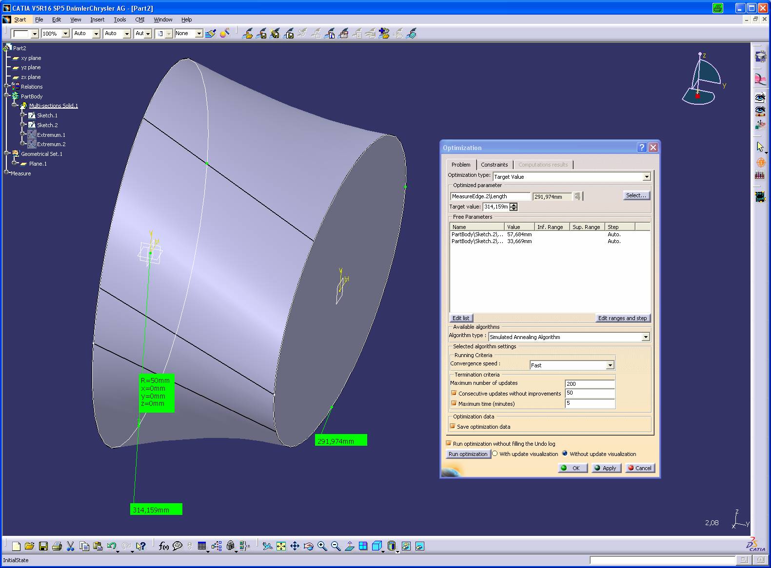
Task: Expand the Sketch.1 tree node
Action: (x=22, y=115)
